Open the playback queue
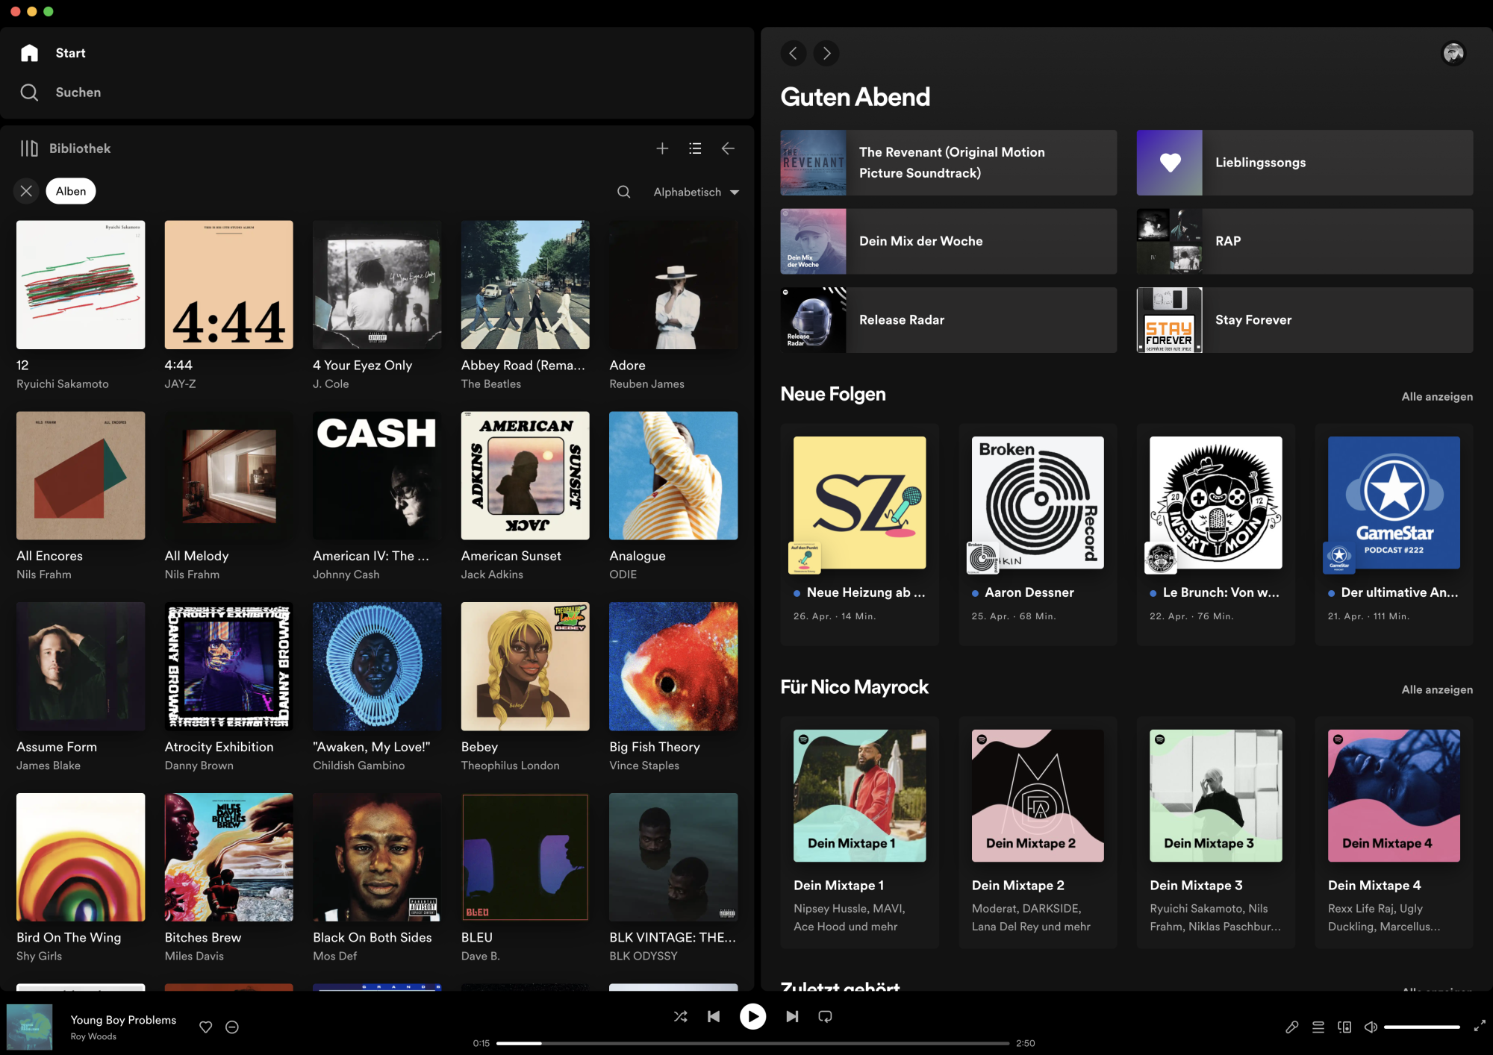 pos(1318,1027)
